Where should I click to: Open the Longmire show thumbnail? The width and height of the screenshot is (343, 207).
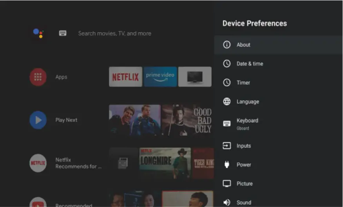[x=165, y=163]
